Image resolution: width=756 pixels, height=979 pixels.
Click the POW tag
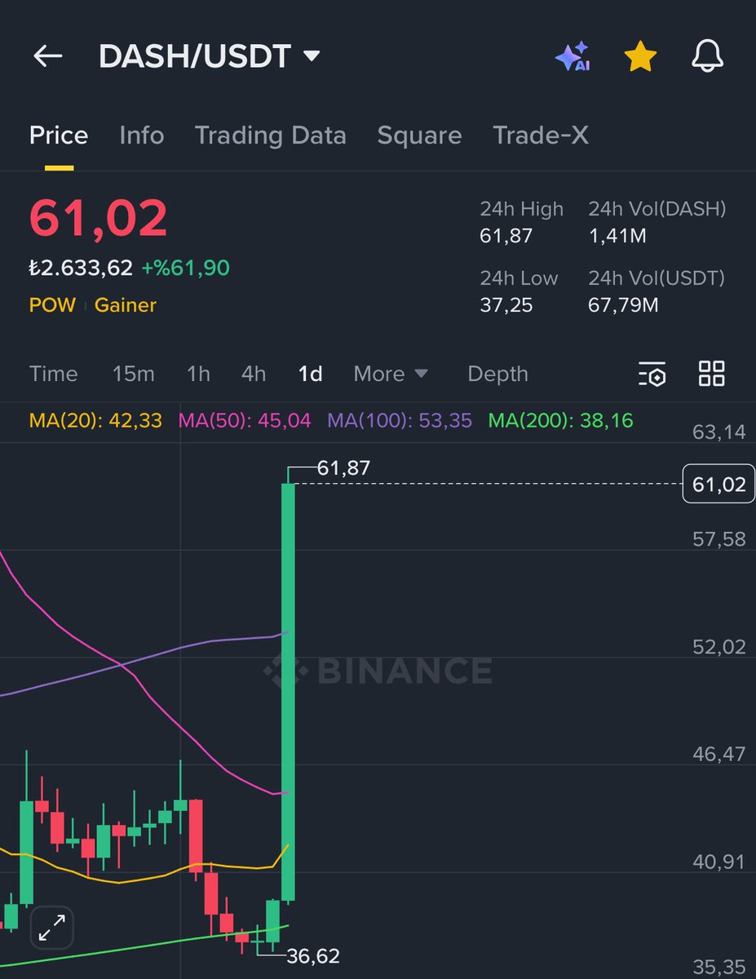pyautogui.click(x=52, y=305)
